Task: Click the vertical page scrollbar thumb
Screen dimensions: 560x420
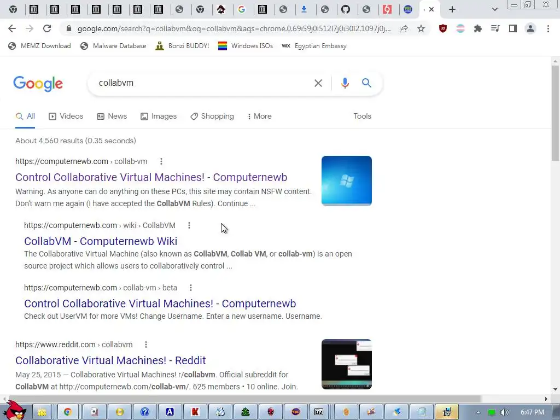Action: coord(555,113)
